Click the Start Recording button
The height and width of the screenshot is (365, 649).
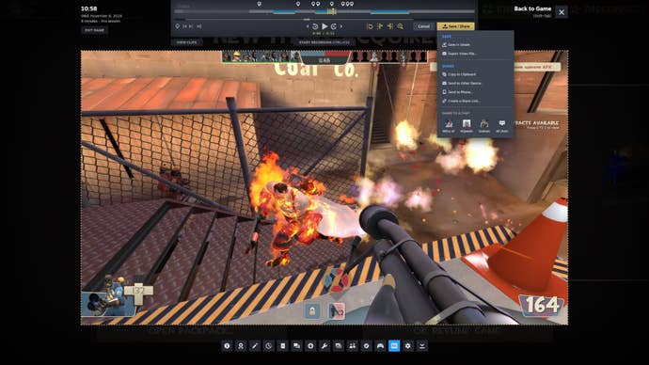tap(324, 42)
